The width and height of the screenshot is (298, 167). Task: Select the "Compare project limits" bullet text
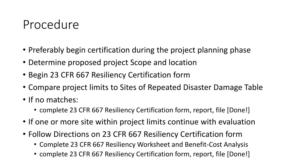click(x=146, y=88)
